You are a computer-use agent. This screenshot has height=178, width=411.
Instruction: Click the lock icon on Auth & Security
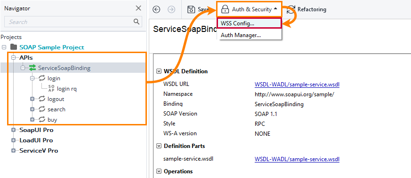pos(225,9)
